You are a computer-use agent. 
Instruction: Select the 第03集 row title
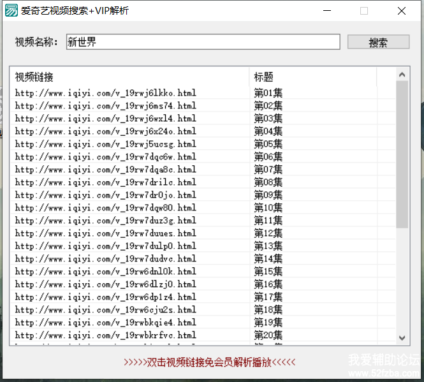[268, 119]
